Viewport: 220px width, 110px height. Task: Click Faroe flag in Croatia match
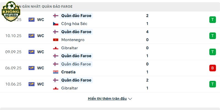56,64
